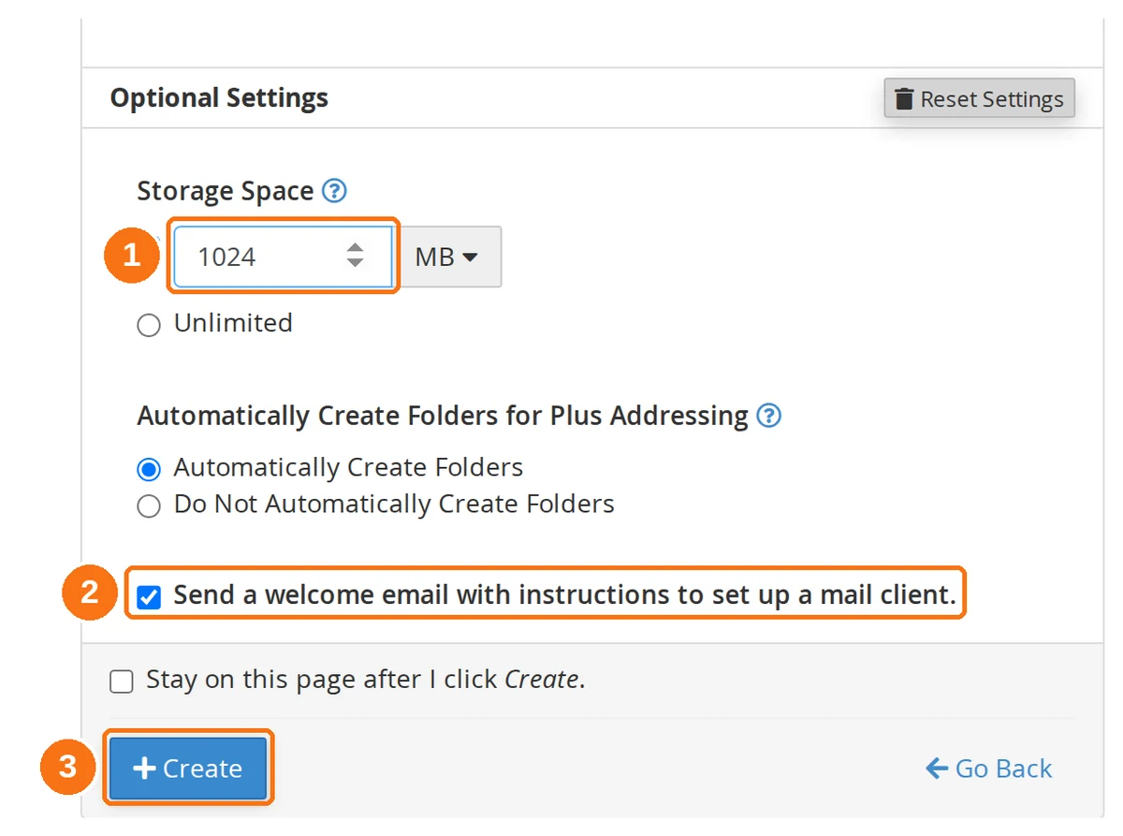1123x836 pixels.
Task: Open the Storage Space help icon
Action: 334,192
